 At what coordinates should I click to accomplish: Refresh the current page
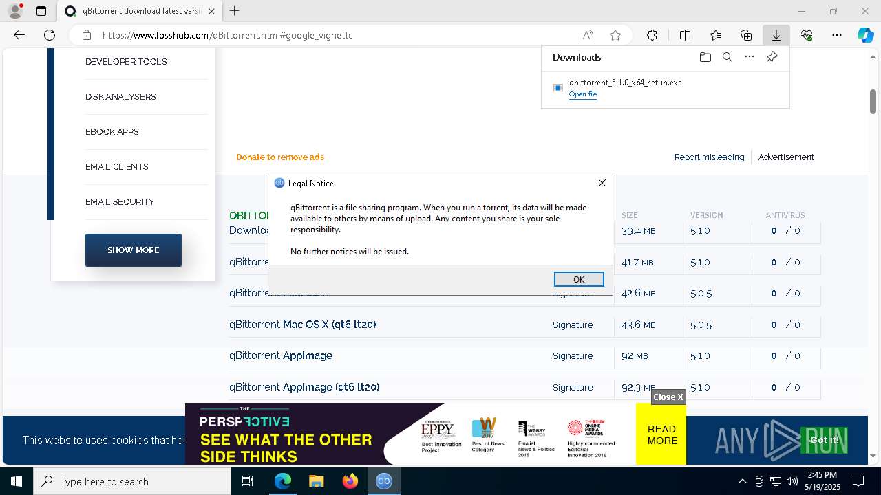click(50, 35)
